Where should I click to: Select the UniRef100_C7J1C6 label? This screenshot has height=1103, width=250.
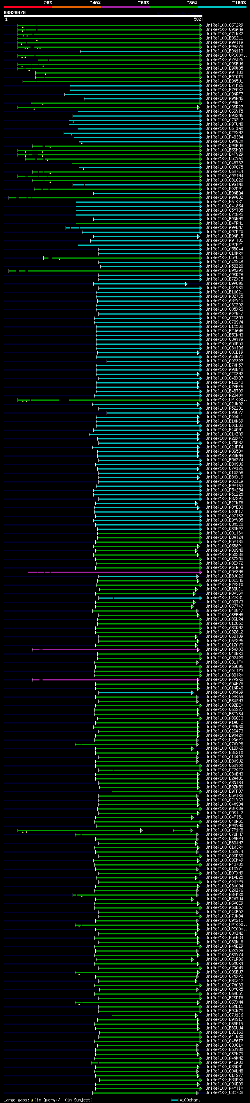224,1015
